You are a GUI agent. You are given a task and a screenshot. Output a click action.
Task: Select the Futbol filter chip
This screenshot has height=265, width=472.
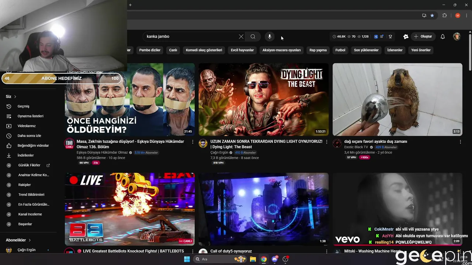tap(340, 50)
